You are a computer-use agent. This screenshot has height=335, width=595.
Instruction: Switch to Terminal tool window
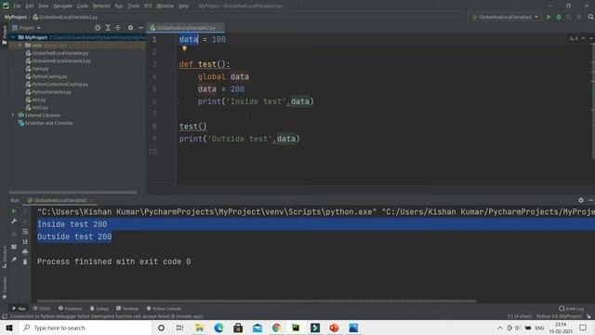tap(127, 308)
